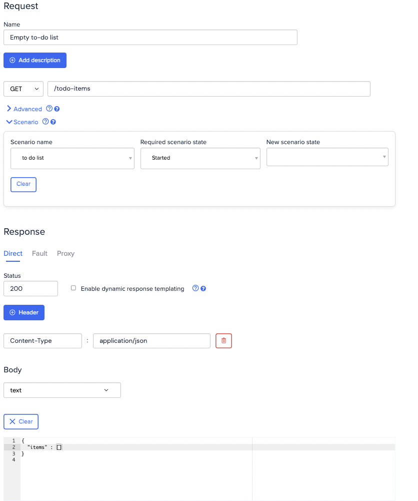Switch to the Direct response tab
Image resolution: width=418 pixels, height=501 pixels.
click(x=13, y=253)
